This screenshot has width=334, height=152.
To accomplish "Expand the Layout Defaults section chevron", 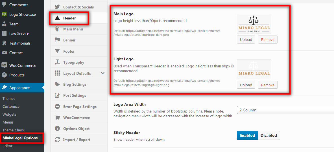I will pyautogui.click(x=103, y=73).
